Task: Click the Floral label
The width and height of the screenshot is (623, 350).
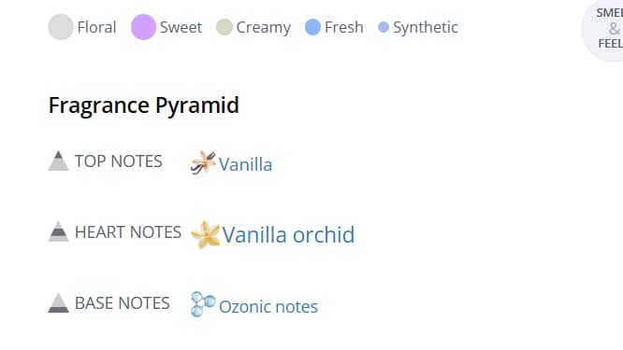Action: [x=96, y=27]
